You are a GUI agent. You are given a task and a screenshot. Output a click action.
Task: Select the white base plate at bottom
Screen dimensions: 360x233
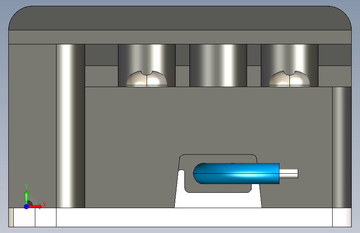click(x=180, y=217)
